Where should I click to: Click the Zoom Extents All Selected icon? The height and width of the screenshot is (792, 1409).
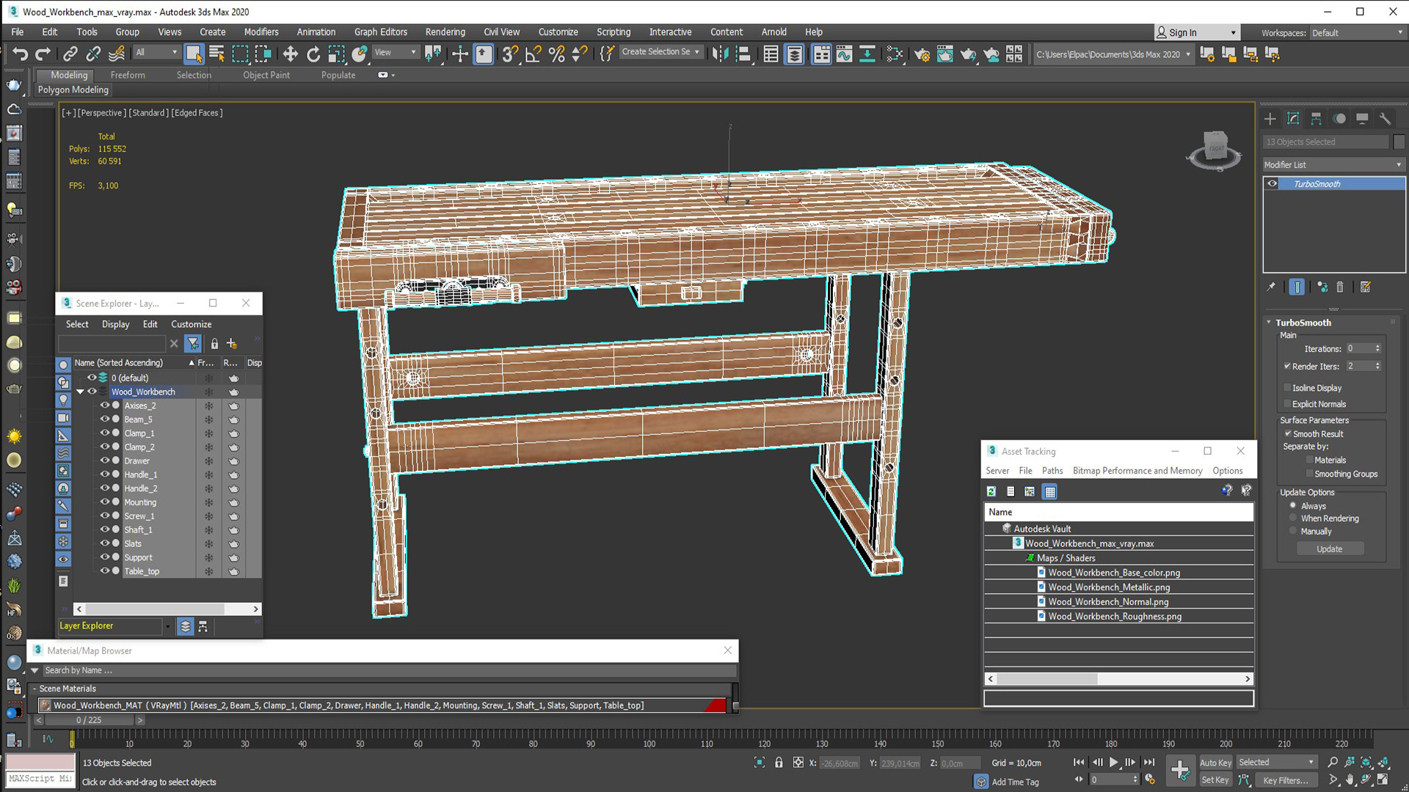1383,763
